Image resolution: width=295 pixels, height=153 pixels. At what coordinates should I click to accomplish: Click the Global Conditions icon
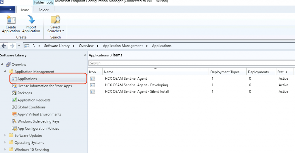[14, 107]
